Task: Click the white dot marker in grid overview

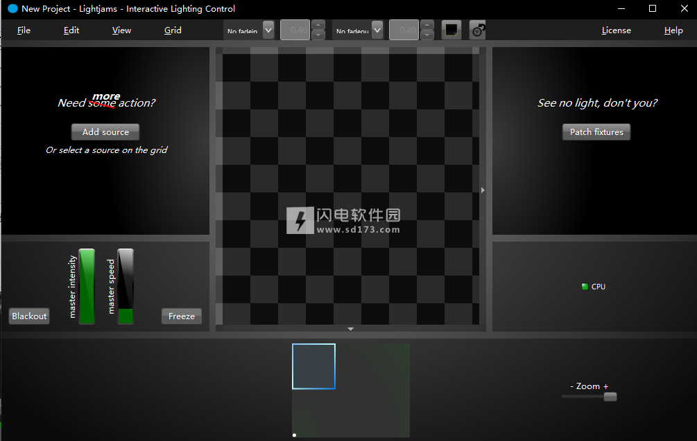Action: click(294, 435)
